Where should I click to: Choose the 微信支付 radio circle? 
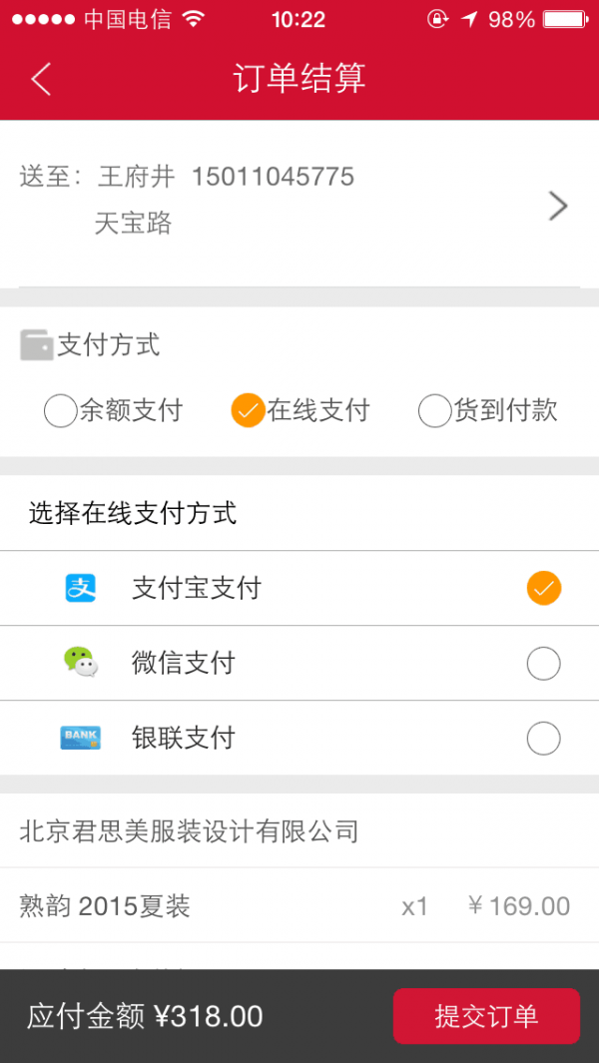tap(543, 664)
